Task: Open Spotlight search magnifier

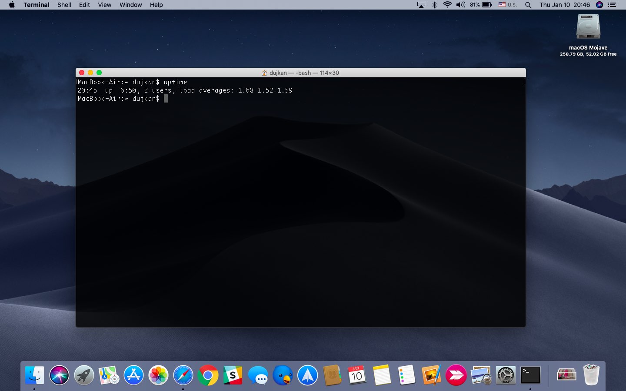Action: pos(528,5)
